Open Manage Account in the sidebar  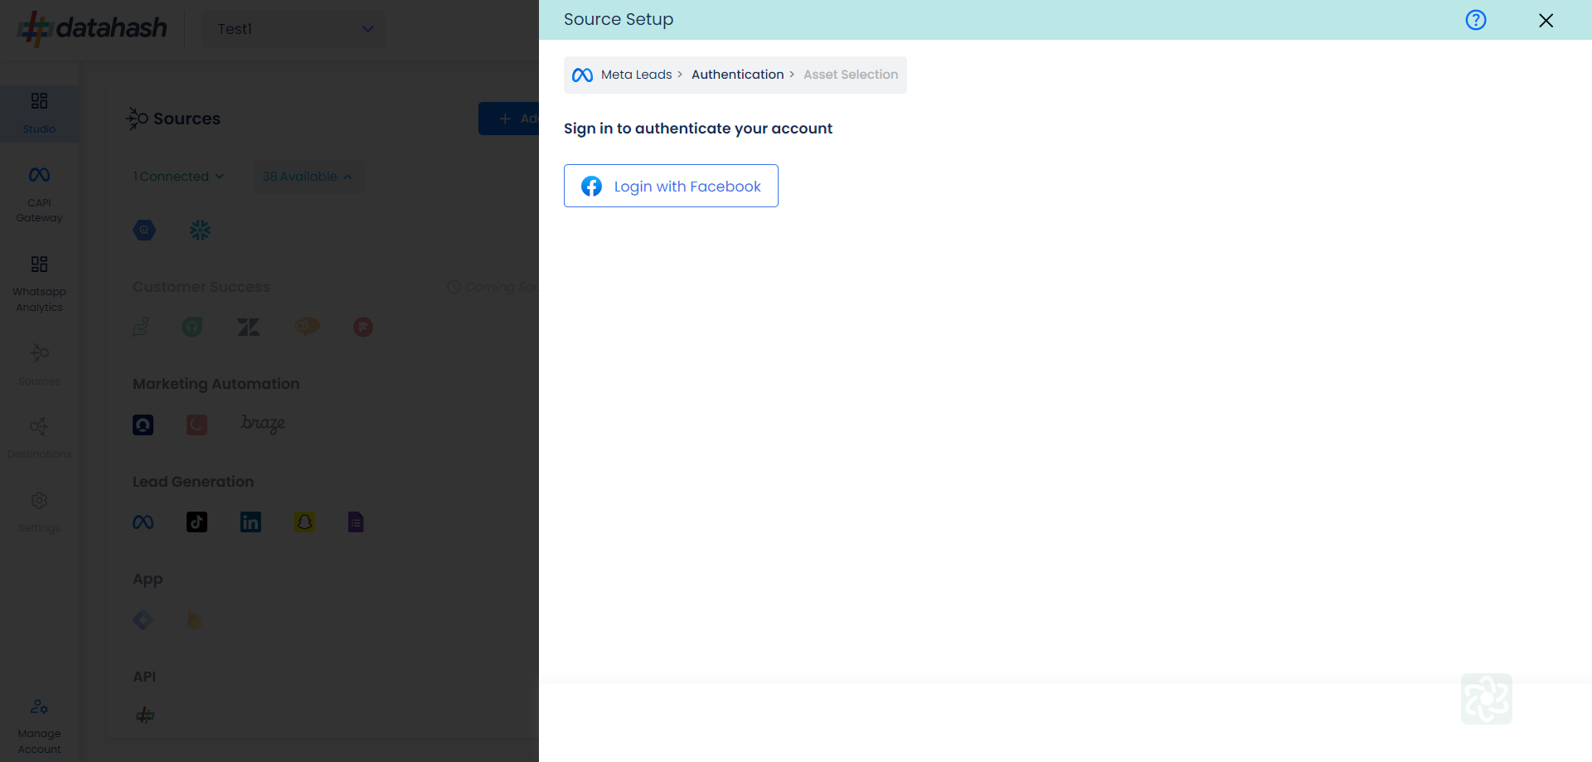tap(39, 726)
